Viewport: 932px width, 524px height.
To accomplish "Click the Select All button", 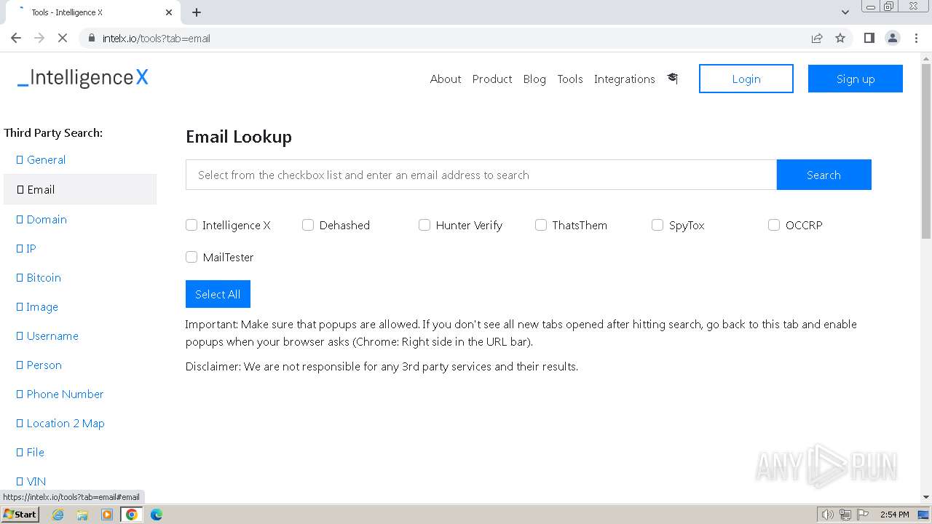I will pos(218,294).
